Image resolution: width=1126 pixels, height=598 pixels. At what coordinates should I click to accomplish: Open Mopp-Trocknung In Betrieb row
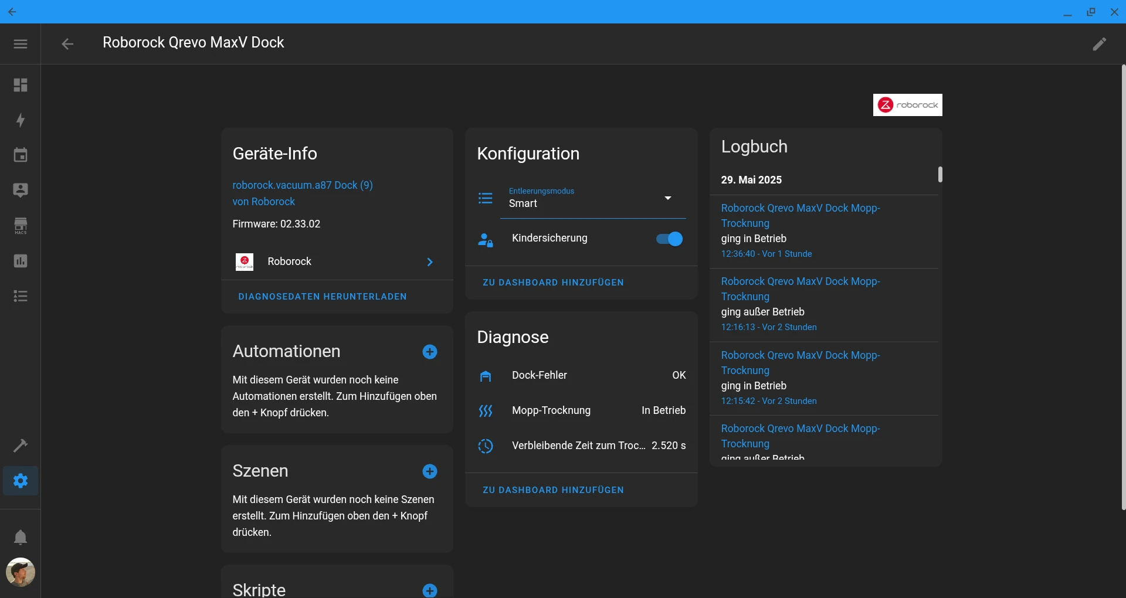coord(581,410)
